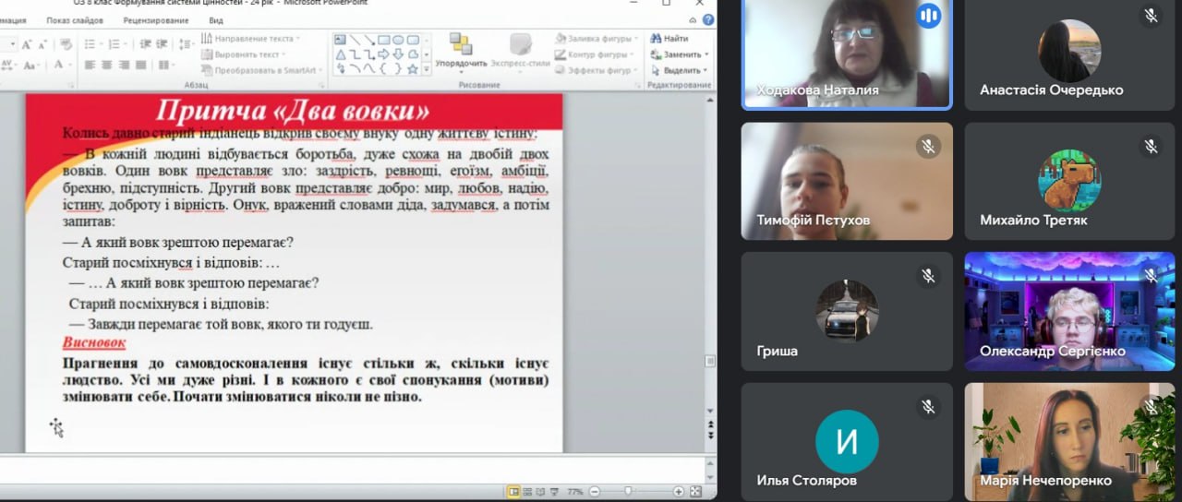
Task: Fit slide to current window icon
Action: 695,492
